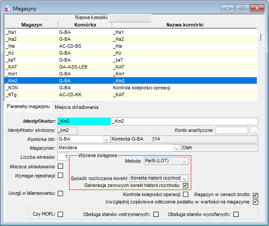Close the Magazyny window

(257, 8)
